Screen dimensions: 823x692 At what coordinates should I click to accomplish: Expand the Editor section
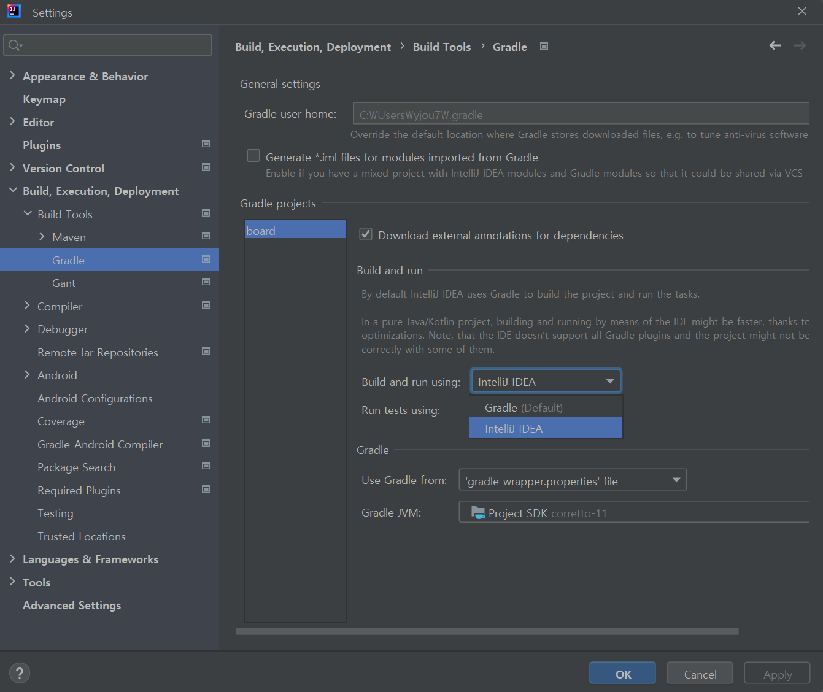coord(12,121)
